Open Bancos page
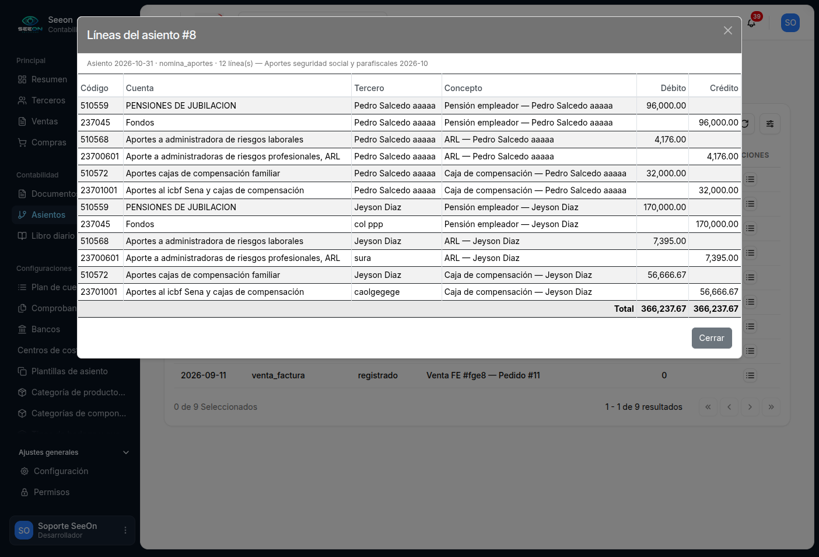 (x=45, y=329)
